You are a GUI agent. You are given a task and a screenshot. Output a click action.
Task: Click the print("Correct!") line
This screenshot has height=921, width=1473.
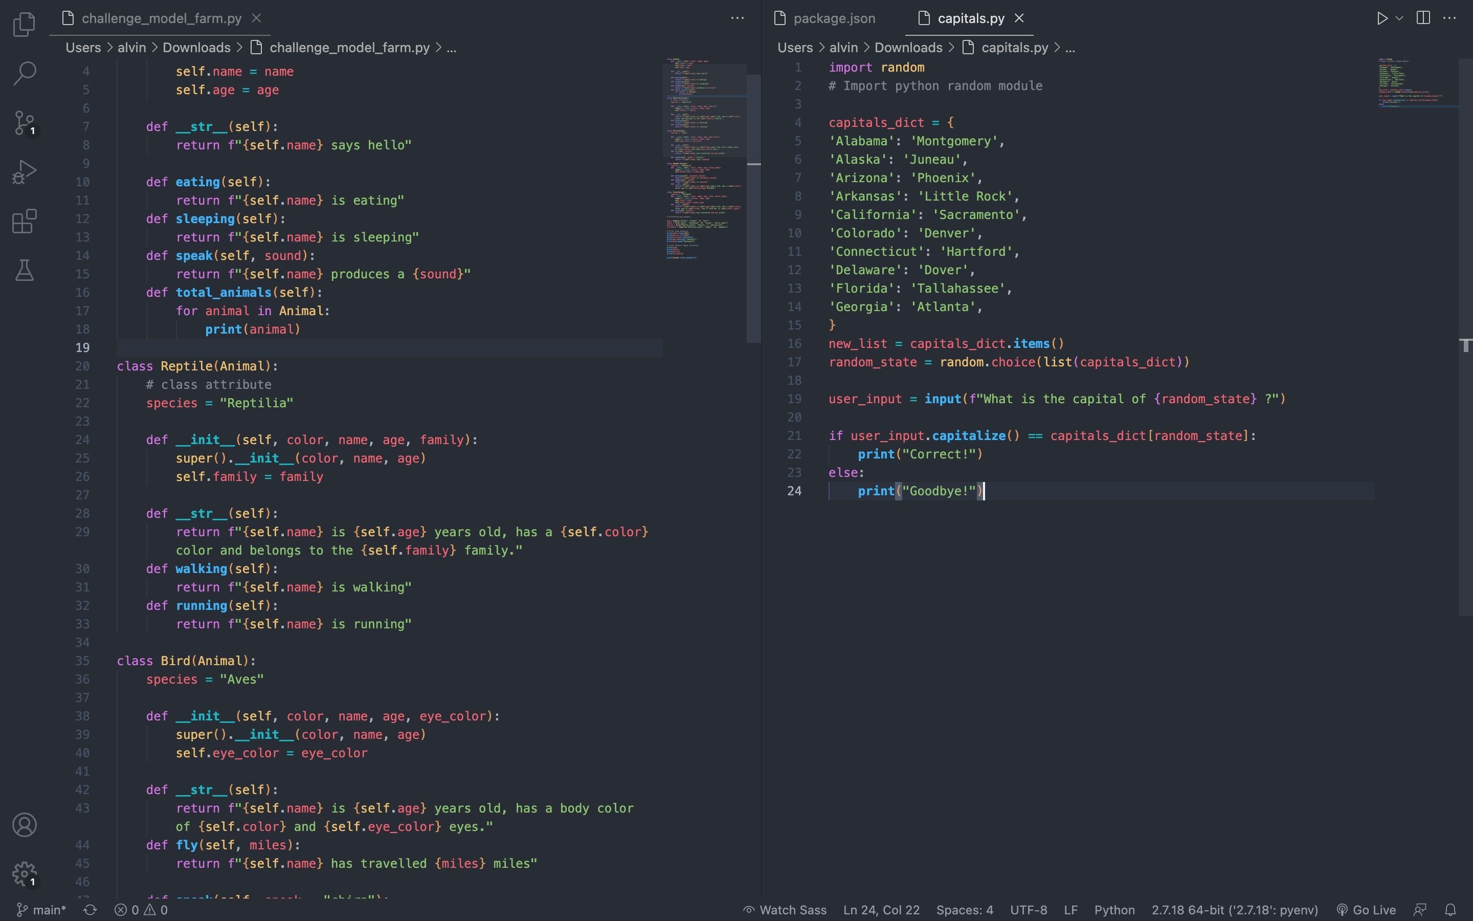click(920, 454)
